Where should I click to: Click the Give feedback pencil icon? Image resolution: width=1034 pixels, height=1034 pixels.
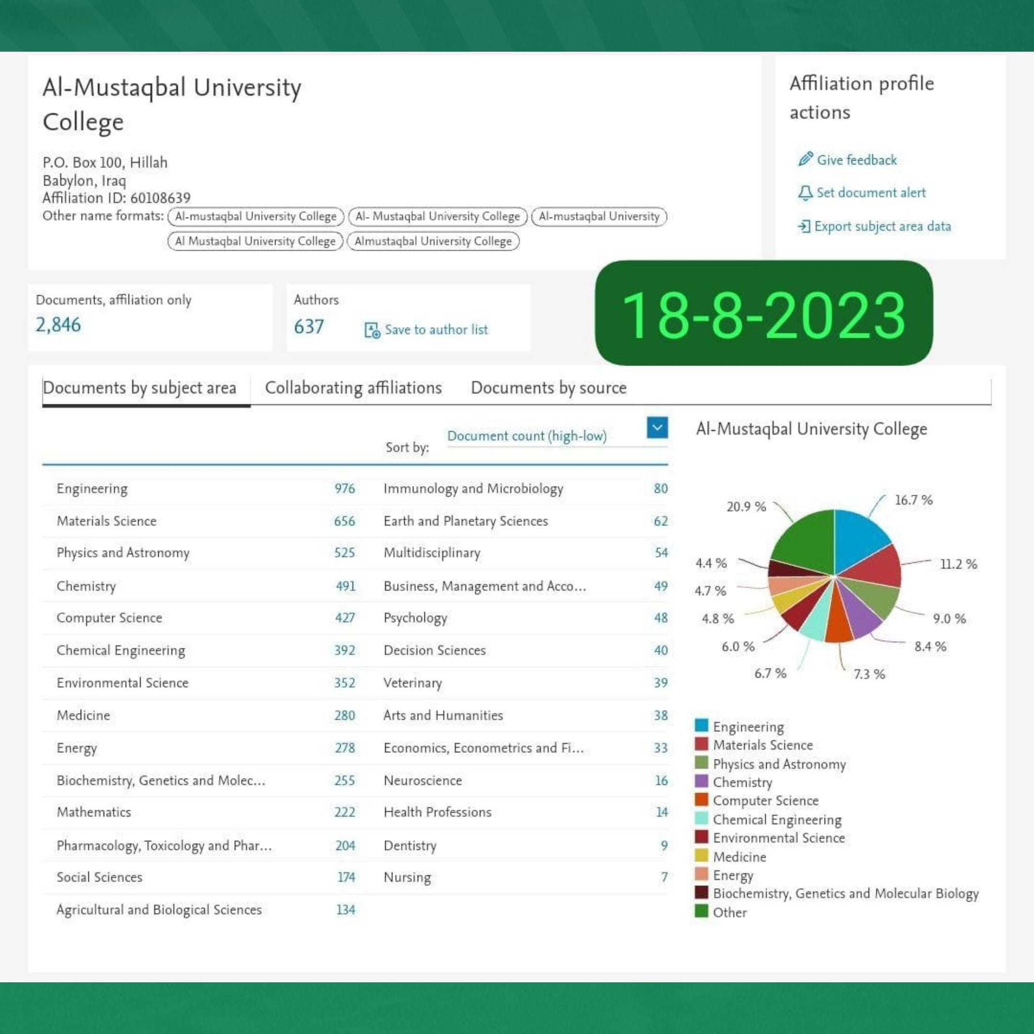tap(805, 159)
